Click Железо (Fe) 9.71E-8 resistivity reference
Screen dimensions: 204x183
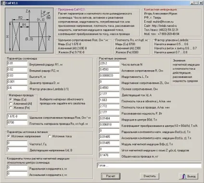pos(71,52)
